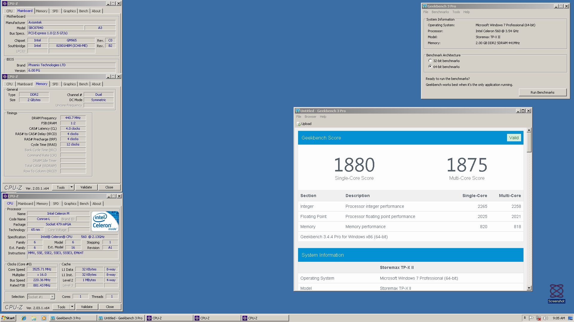Click Validate in Memory CPU-Z window
This screenshot has width=574, height=322.
(x=86, y=187)
